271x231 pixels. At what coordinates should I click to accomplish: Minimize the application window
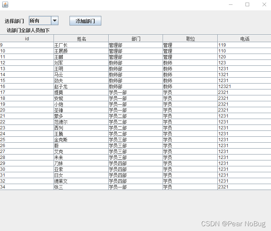231,4
